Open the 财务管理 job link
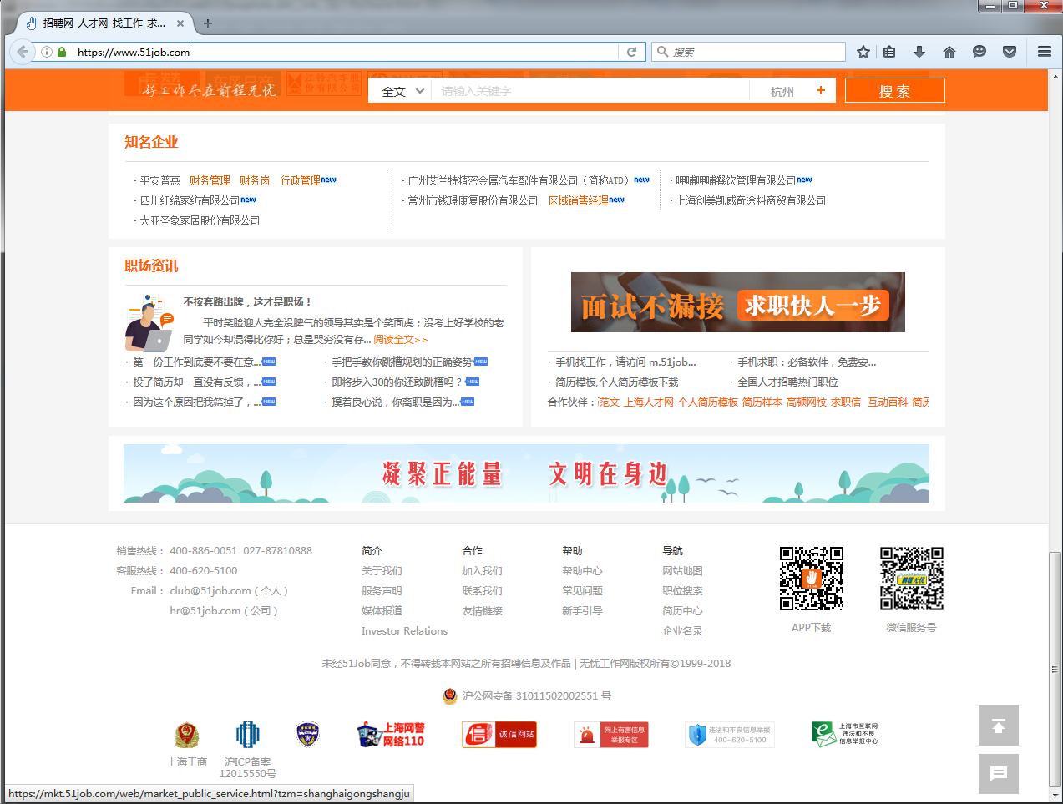 [x=210, y=180]
